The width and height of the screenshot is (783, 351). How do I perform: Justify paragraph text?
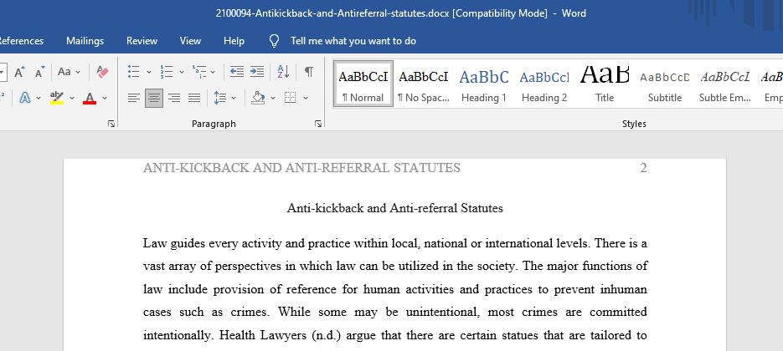coord(194,98)
